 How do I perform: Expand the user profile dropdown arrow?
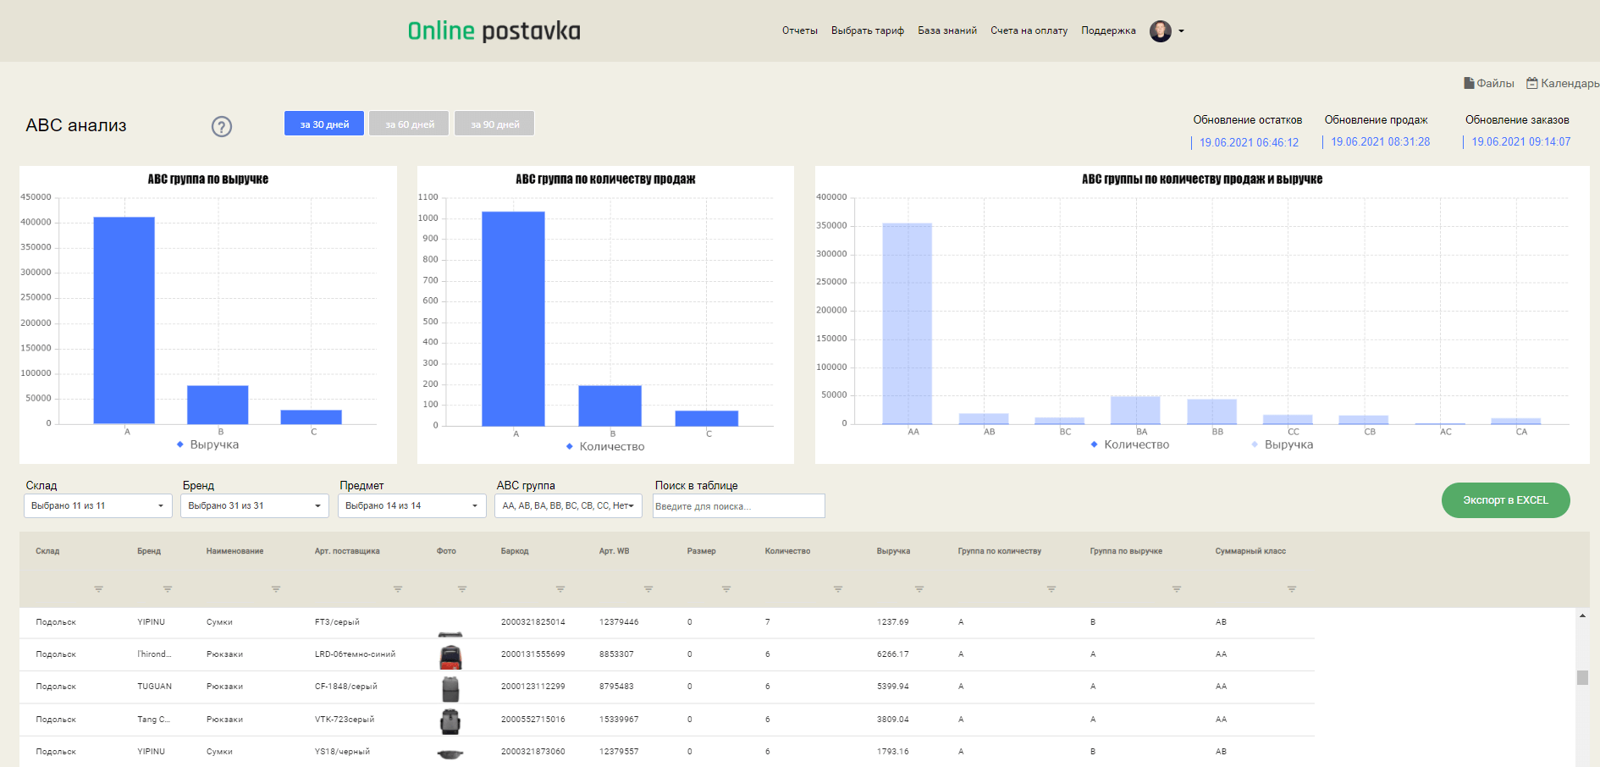click(x=1181, y=31)
